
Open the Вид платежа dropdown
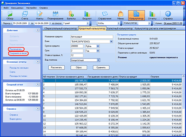[98, 60]
